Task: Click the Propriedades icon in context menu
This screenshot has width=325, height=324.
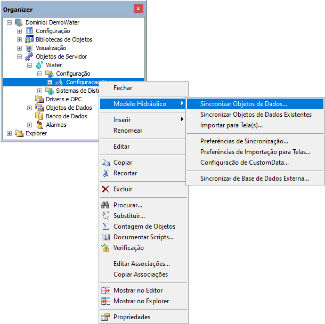Action: click(x=105, y=317)
